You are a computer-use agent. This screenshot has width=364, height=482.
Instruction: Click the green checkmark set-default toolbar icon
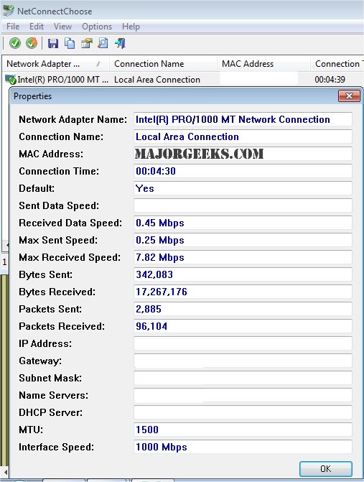tap(15, 43)
